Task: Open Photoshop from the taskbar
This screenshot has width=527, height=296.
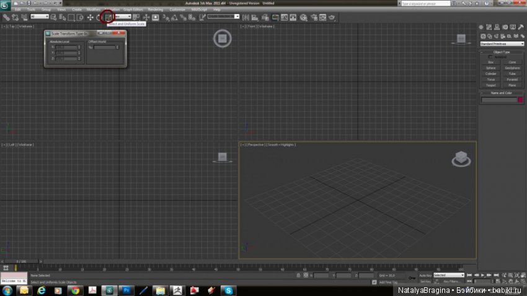Action: (x=126, y=290)
